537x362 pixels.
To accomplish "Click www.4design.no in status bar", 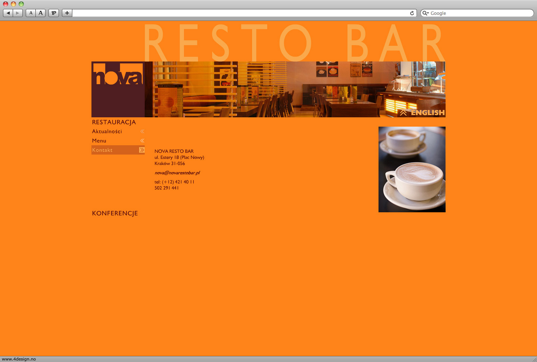I will coord(19,359).
